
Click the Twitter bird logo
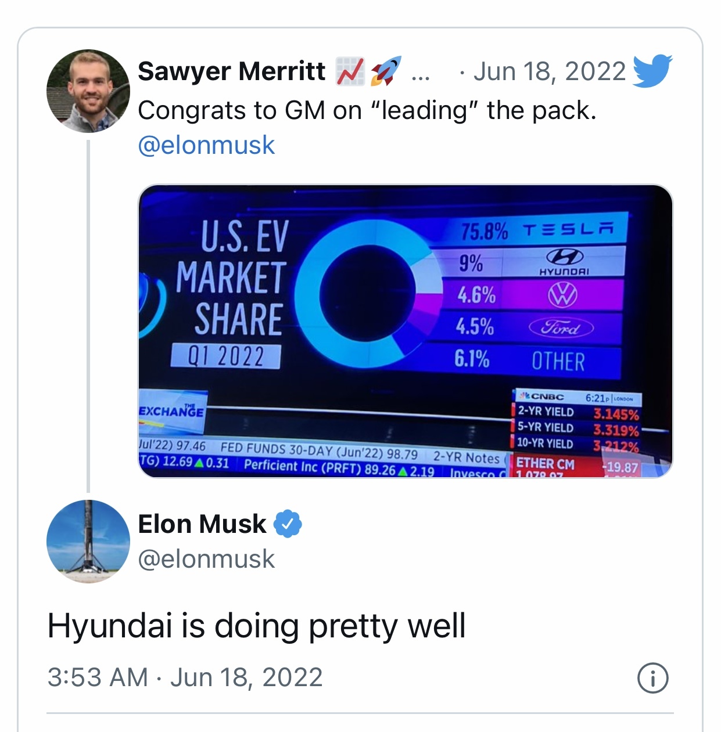[x=652, y=71]
